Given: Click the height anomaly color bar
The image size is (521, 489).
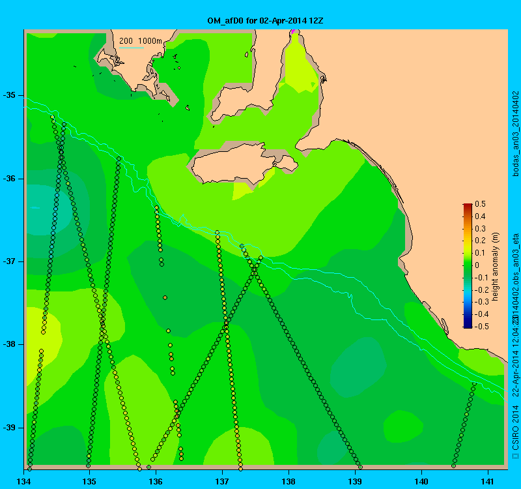Looking at the screenshot, I should coord(468,266).
